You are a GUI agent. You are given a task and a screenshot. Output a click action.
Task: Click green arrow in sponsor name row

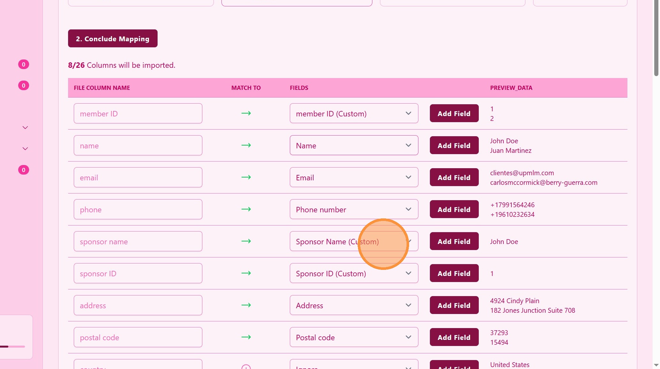(246, 241)
